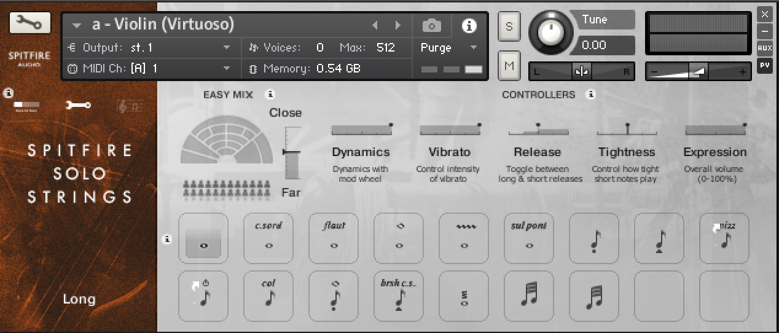Select the brsh c.s. articulation
This screenshot has width=779, height=333.
399,296
